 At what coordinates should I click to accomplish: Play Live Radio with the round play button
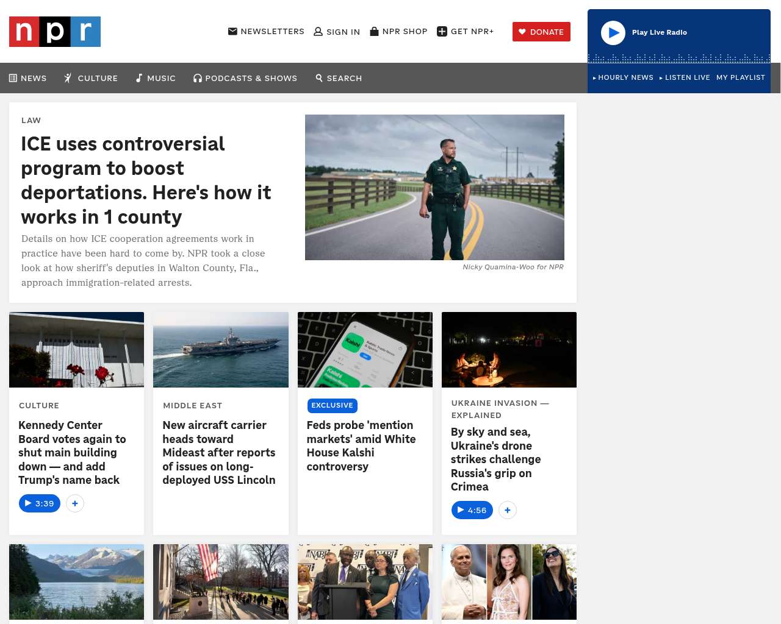click(x=613, y=33)
